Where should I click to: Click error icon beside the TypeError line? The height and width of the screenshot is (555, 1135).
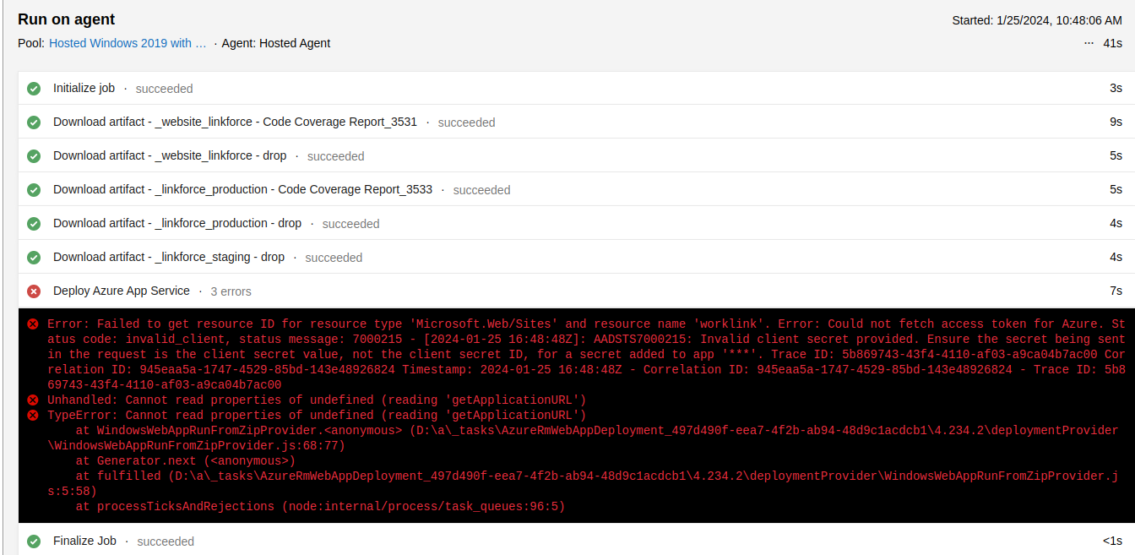click(33, 416)
